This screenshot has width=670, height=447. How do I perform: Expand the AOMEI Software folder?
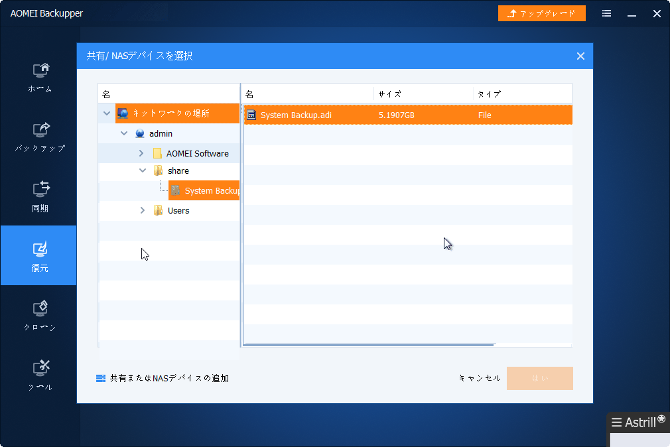coord(141,153)
